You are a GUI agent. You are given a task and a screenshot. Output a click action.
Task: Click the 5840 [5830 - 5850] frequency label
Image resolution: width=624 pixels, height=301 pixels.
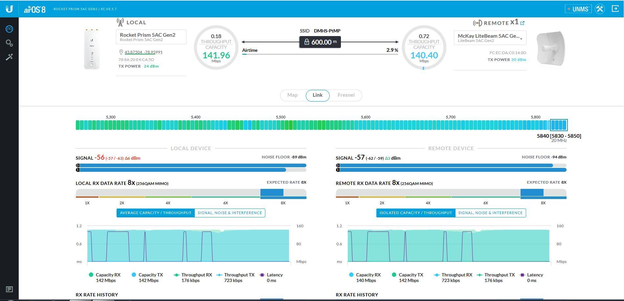pos(559,136)
